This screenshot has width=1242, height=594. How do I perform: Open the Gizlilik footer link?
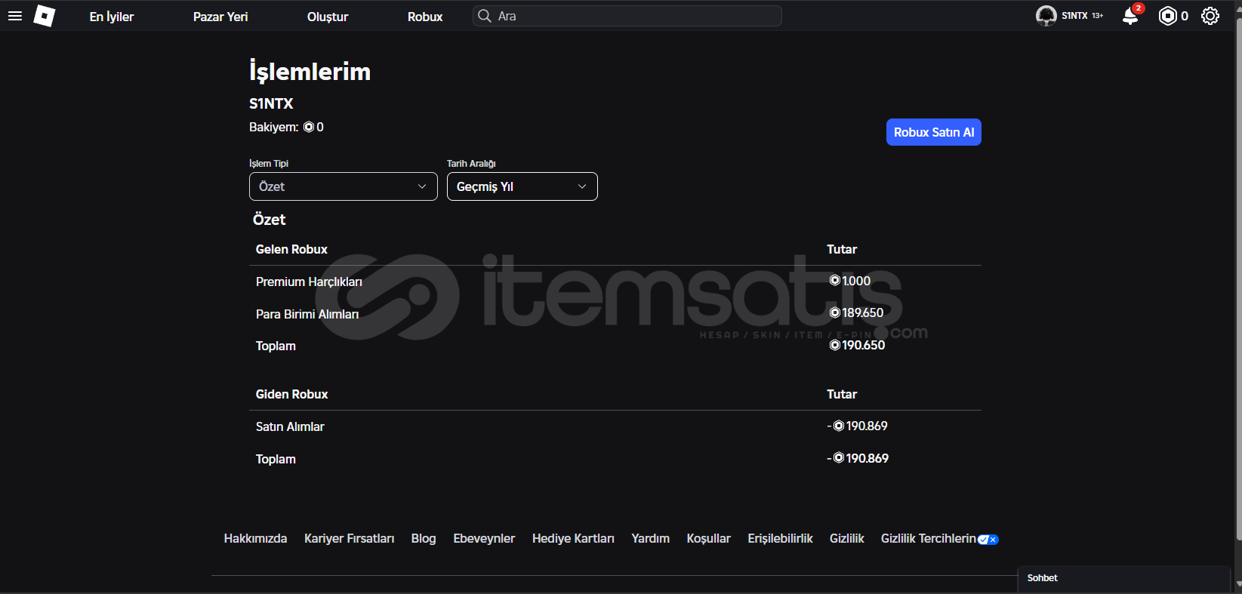click(x=846, y=538)
